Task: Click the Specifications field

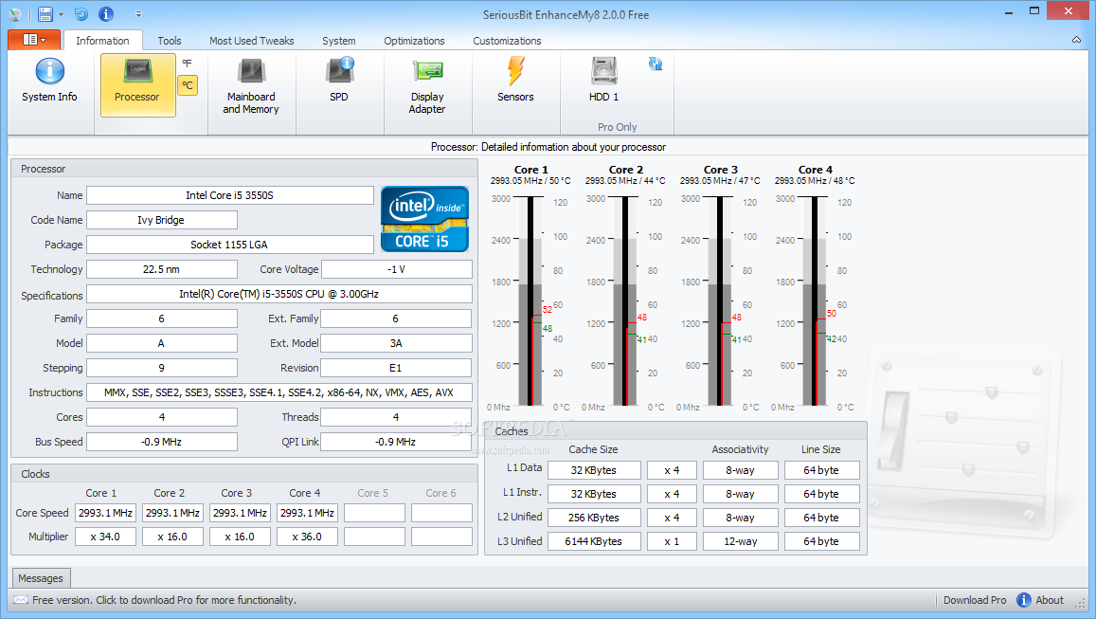Action: (x=278, y=294)
